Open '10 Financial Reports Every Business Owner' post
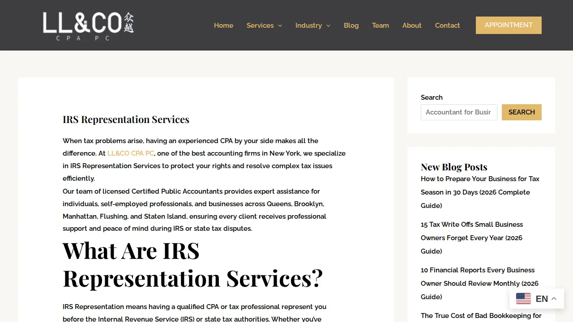The image size is (573, 322). [479, 284]
